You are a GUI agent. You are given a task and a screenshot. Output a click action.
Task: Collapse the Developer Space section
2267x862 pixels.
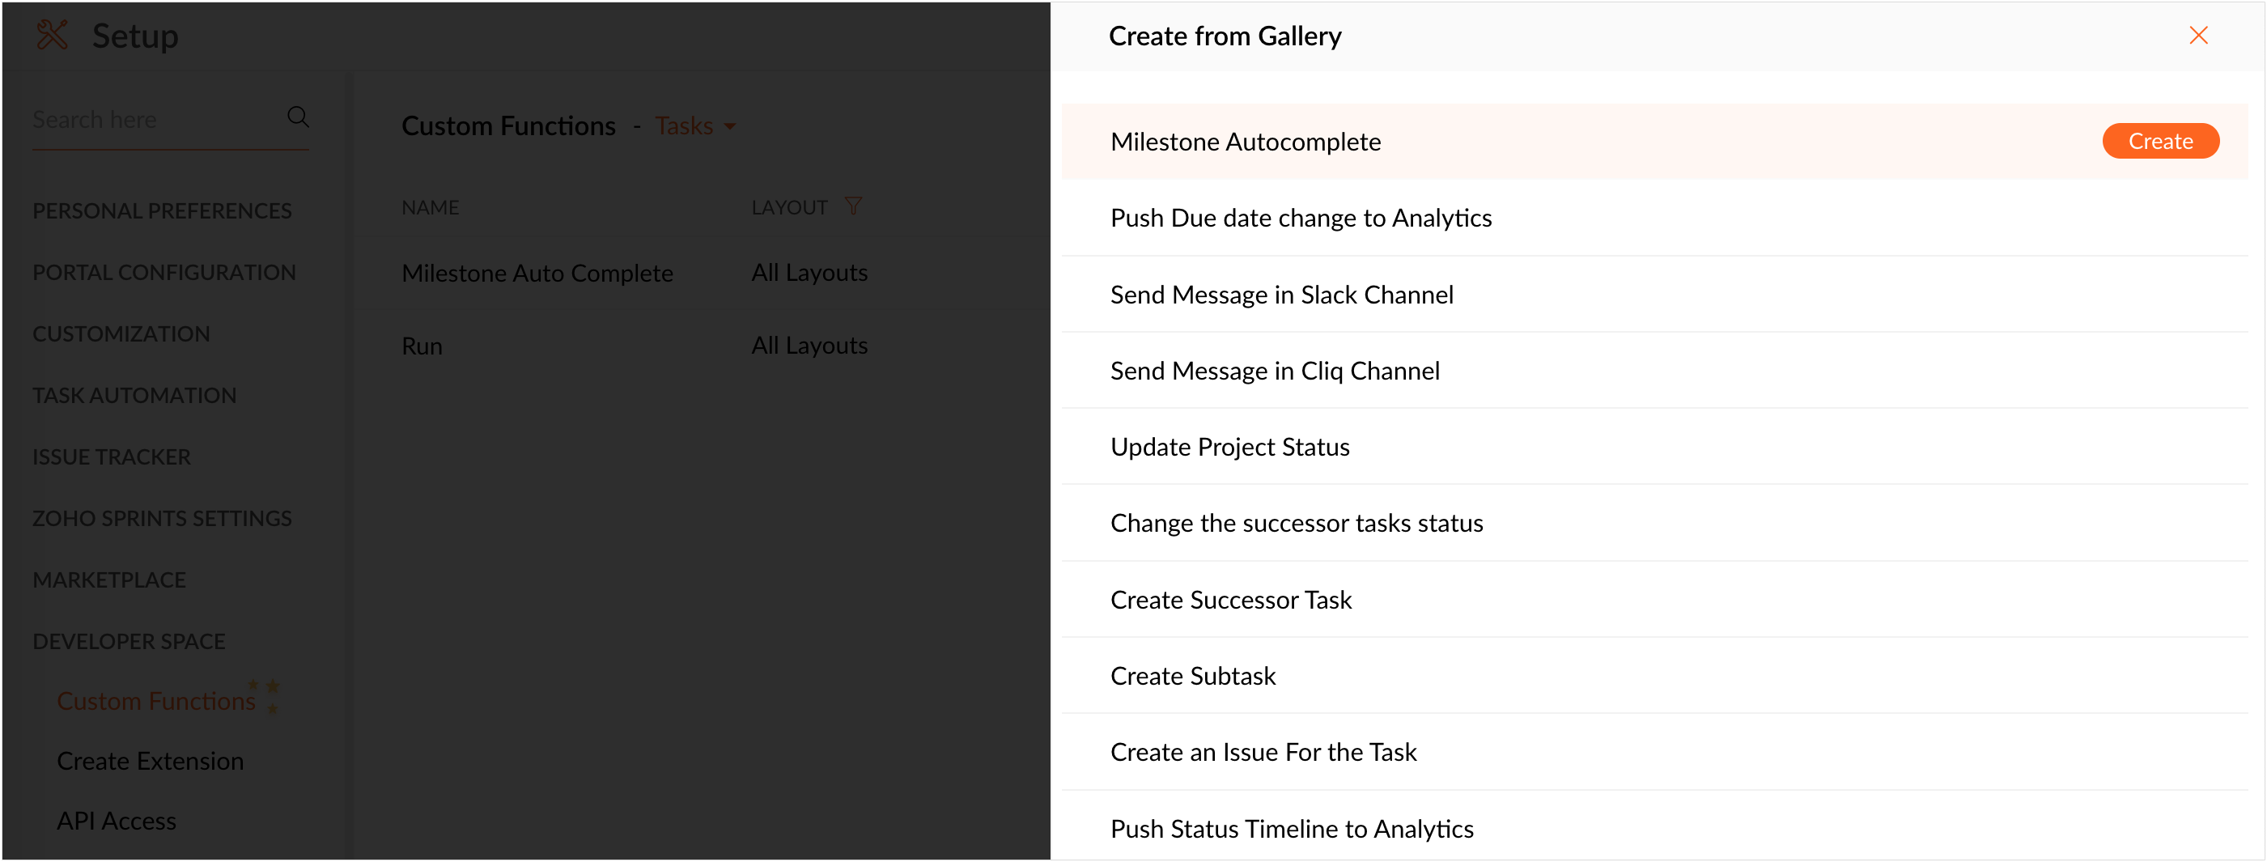(129, 641)
